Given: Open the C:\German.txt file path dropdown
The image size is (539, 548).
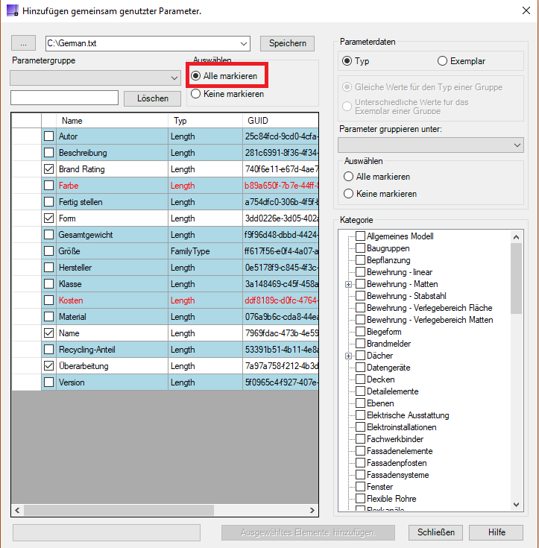Looking at the screenshot, I should pos(244,44).
